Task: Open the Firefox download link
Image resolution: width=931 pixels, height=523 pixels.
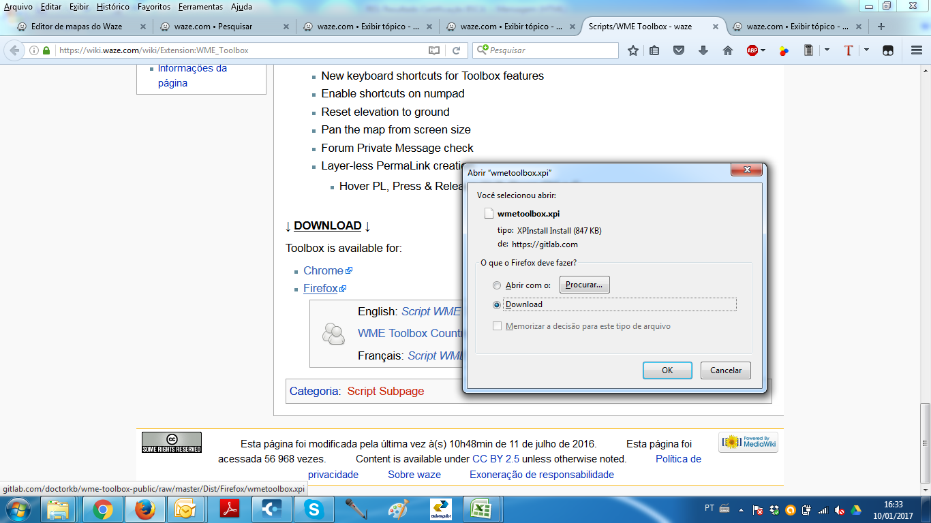Action: 320,289
